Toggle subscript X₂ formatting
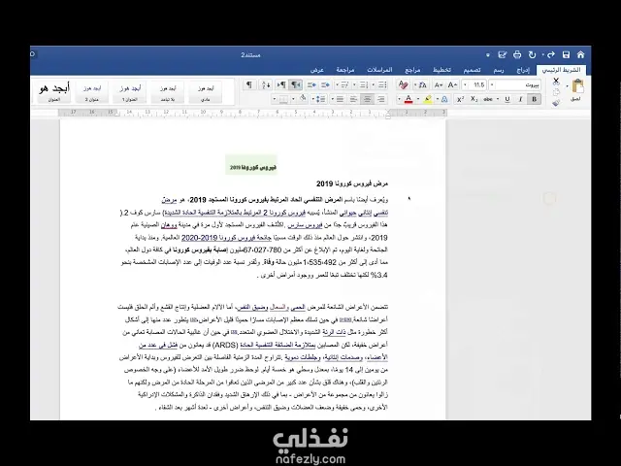Screen dimensions: 621x466 click(474, 99)
